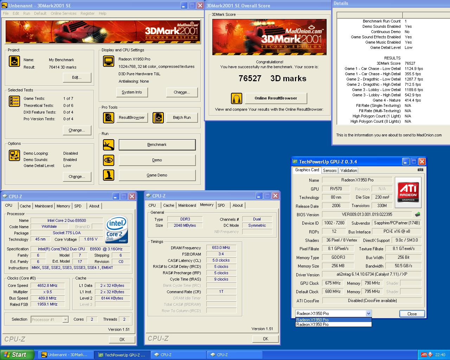Click the Batch Run button
This screenshot has width=450, height=360.
pyautogui.click(x=182, y=117)
